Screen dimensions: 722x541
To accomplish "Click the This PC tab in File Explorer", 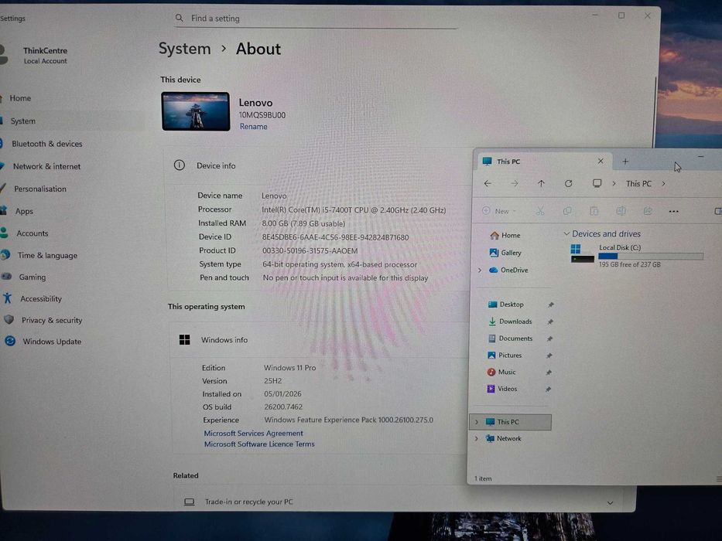I will coord(543,162).
